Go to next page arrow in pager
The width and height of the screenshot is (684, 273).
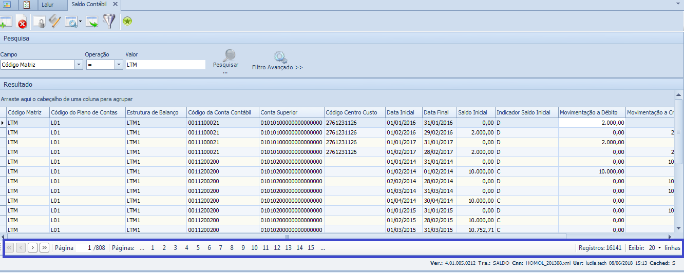point(32,248)
